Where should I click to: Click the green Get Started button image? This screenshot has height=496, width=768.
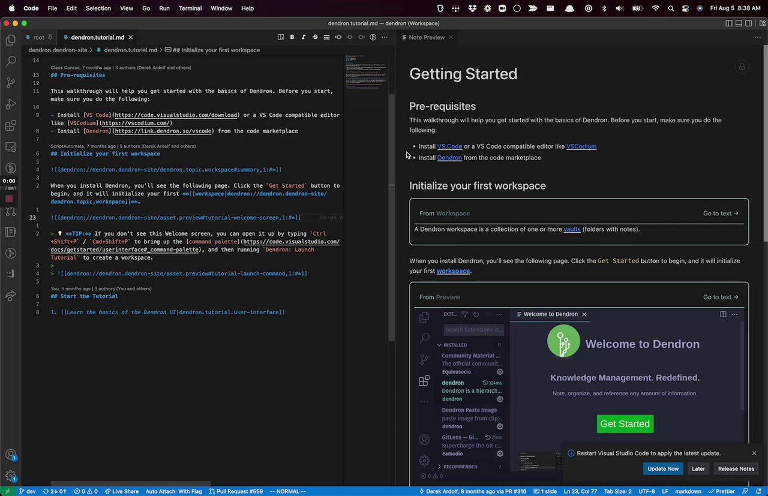point(625,423)
